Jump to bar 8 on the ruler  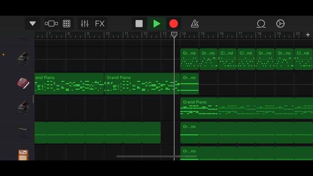point(69,34)
